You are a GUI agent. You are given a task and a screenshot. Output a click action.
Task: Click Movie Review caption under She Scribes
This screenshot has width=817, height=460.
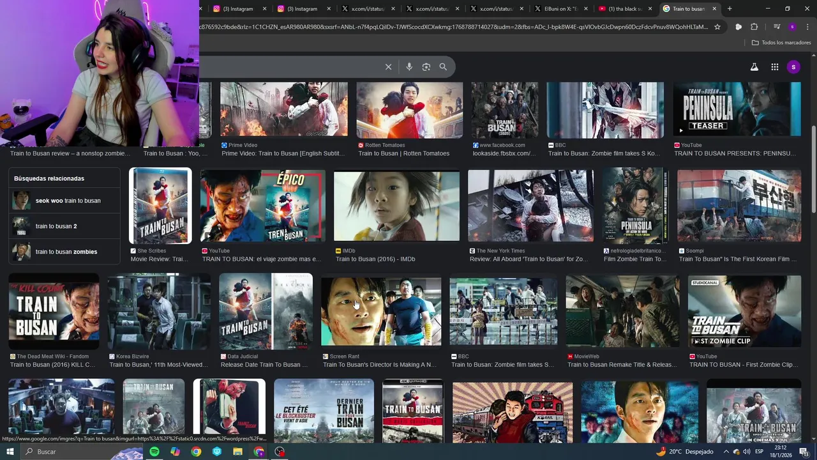pos(160,259)
